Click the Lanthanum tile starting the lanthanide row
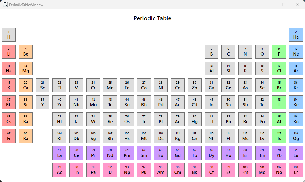The height and width of the screenshot is (182, 305). pos(59,153)
